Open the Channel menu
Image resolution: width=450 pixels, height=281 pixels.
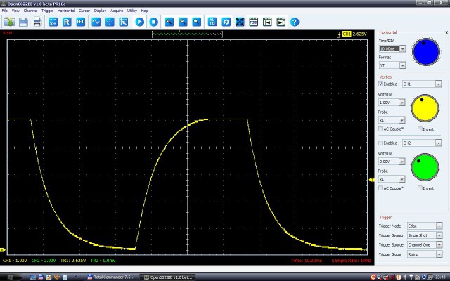coord(30,11)
